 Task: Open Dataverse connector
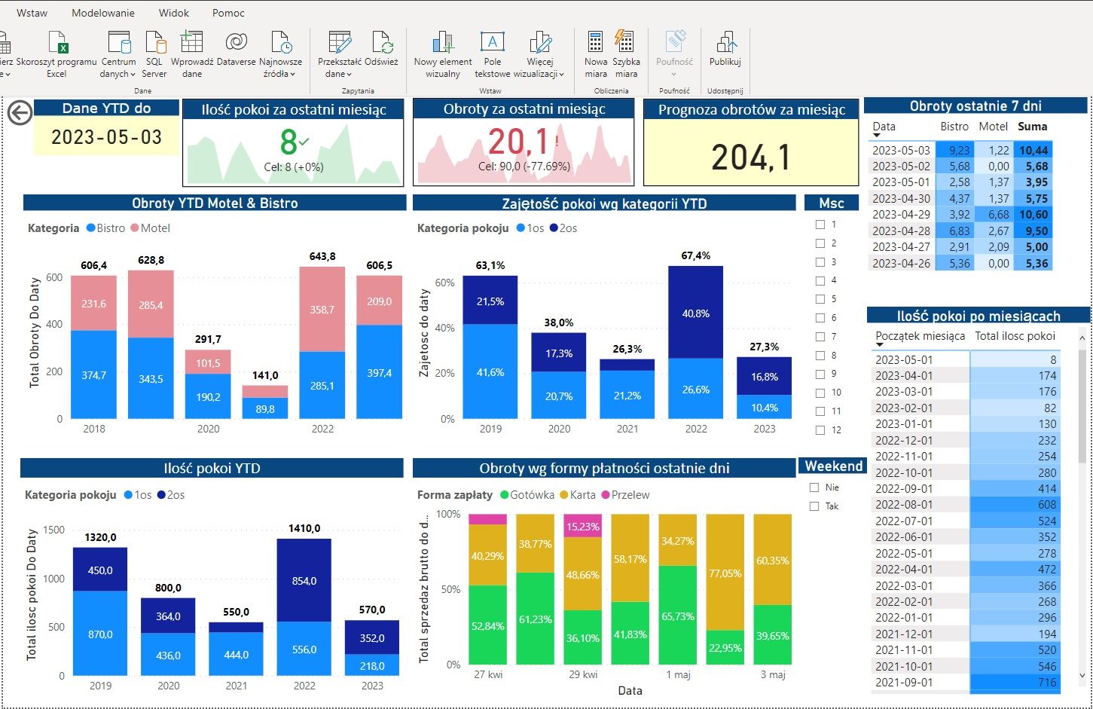(236, 42)
